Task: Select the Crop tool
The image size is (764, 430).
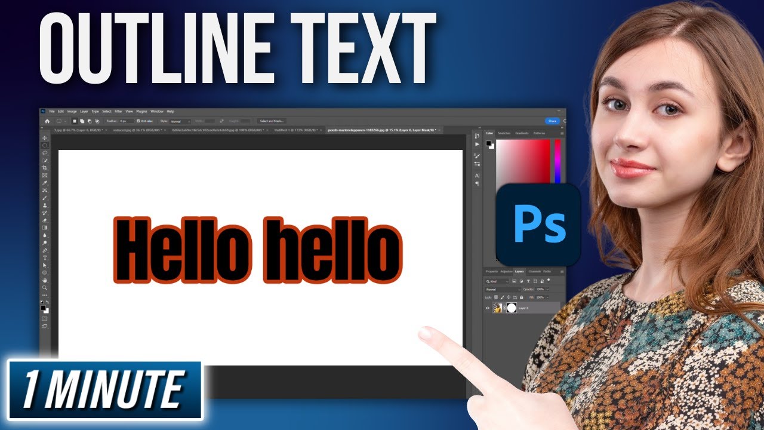Action: [x=44, y=167]
